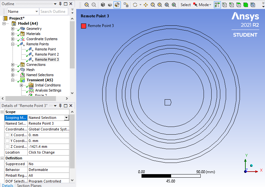Click the Body selection filter icon
This screenshot has width=265, height=187.
pyautogui.click(x=245, y=5)
